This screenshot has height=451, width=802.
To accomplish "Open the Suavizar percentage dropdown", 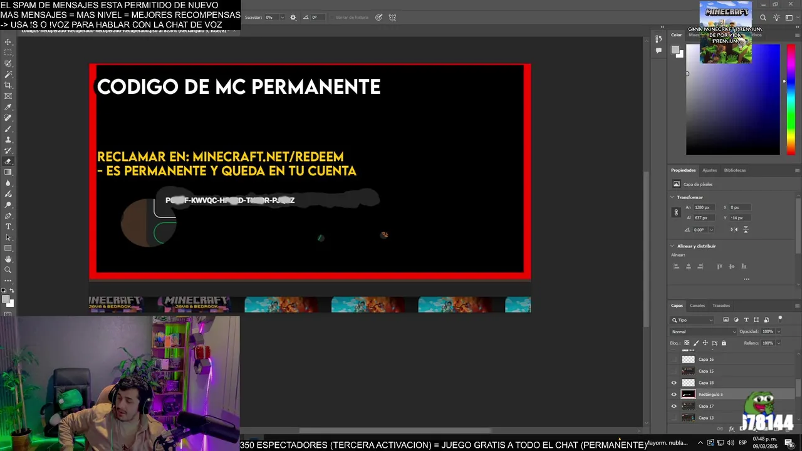I will tap(282, 18).
